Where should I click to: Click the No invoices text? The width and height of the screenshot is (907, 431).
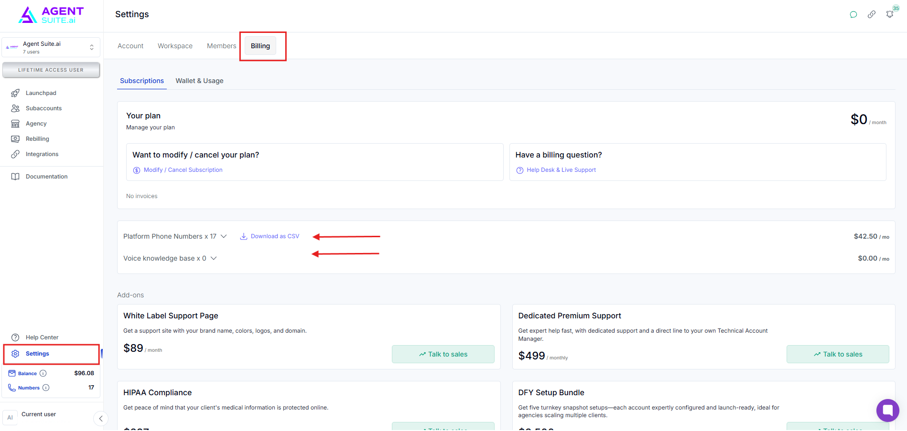tap(141, 196)
